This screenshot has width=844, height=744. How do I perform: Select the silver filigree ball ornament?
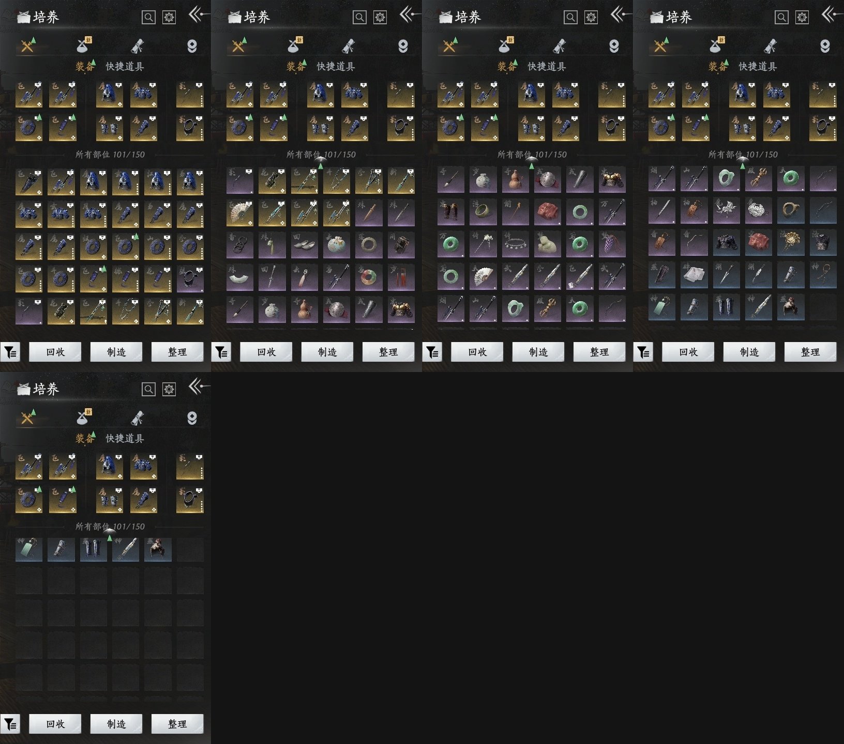(758, 213)
